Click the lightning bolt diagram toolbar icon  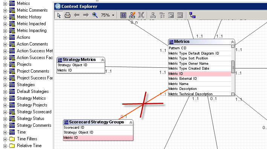(x=132, y=15)
